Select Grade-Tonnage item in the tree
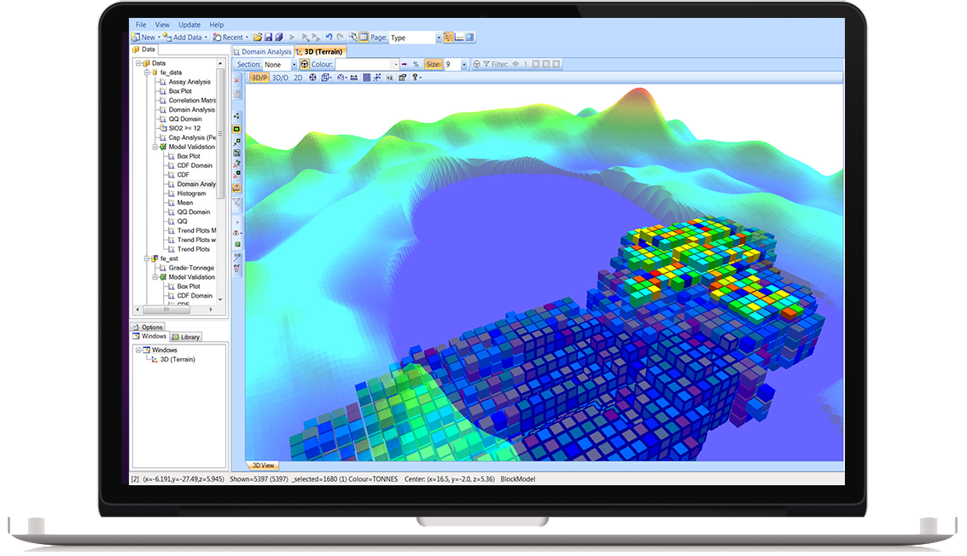The width and height of the screenshot is (967, 556). coord(191,268)
